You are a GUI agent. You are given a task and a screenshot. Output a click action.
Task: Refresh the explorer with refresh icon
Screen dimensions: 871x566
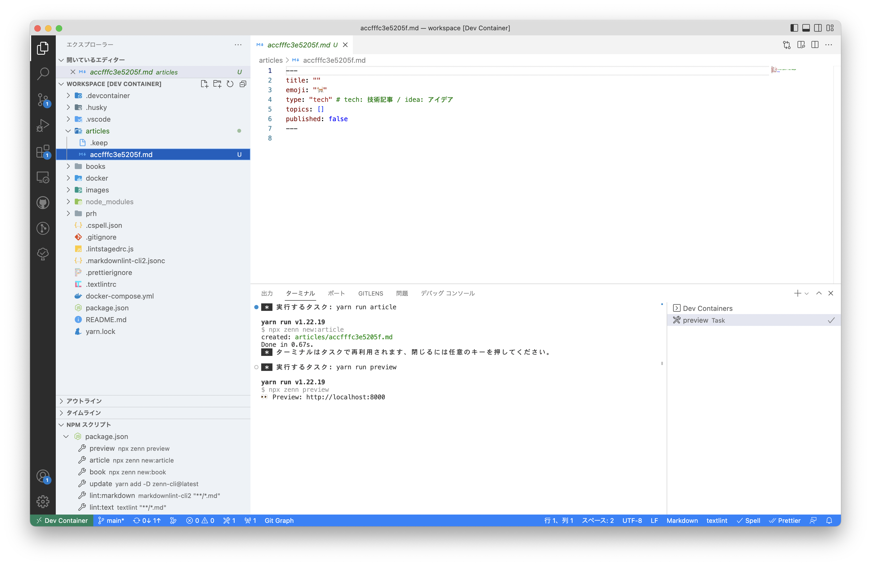click(x=230, y=84)
